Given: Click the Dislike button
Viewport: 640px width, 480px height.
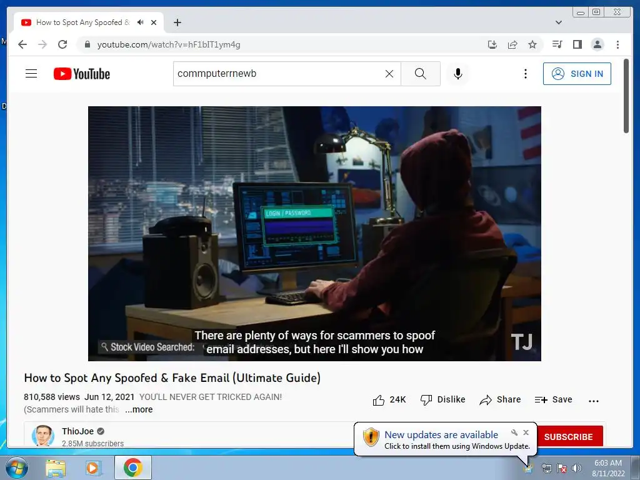Looking at the screenshot, I should tap(443, 399).
